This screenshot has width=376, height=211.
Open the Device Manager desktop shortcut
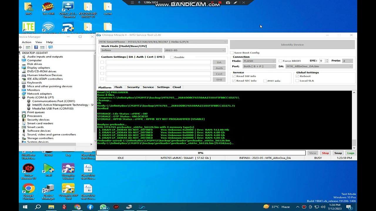coord(48,192)
